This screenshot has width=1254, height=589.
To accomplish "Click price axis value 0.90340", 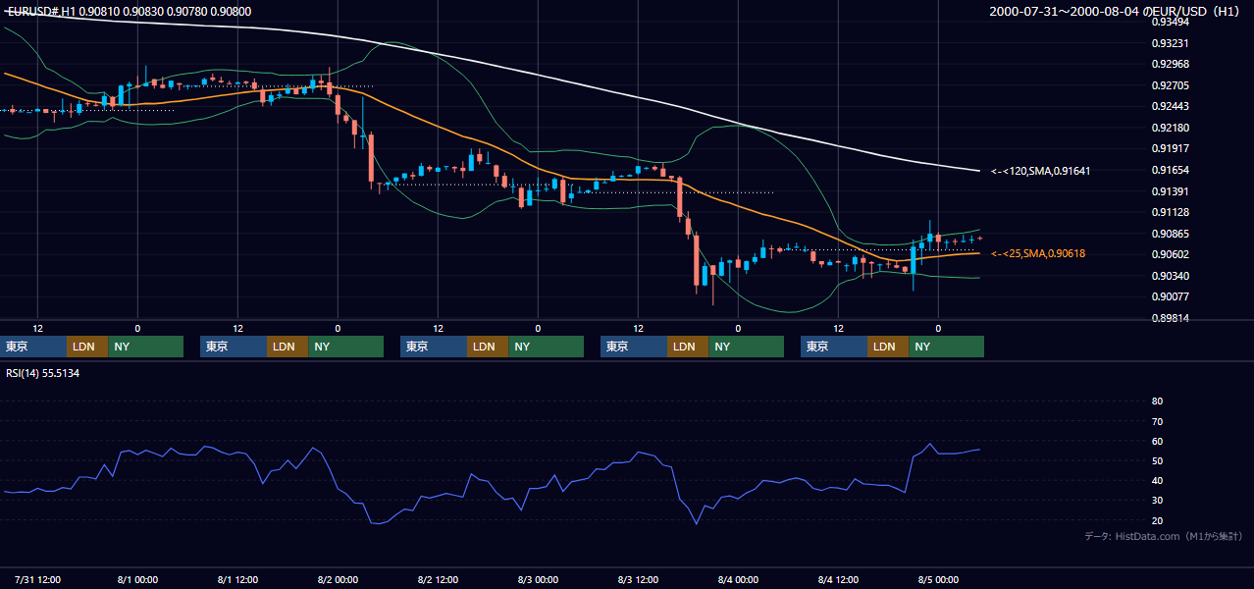I will 1169,276.
